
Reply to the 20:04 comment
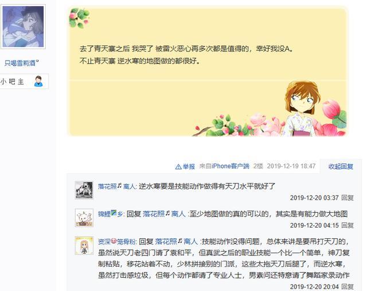(348, 286)
